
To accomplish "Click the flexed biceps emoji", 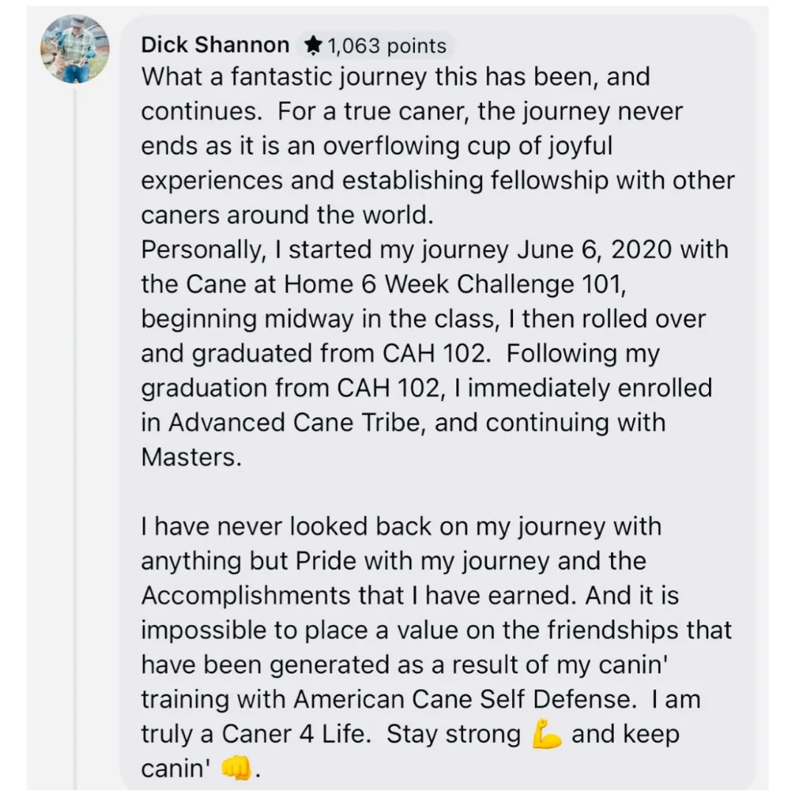I will click(x=546, y=733).
